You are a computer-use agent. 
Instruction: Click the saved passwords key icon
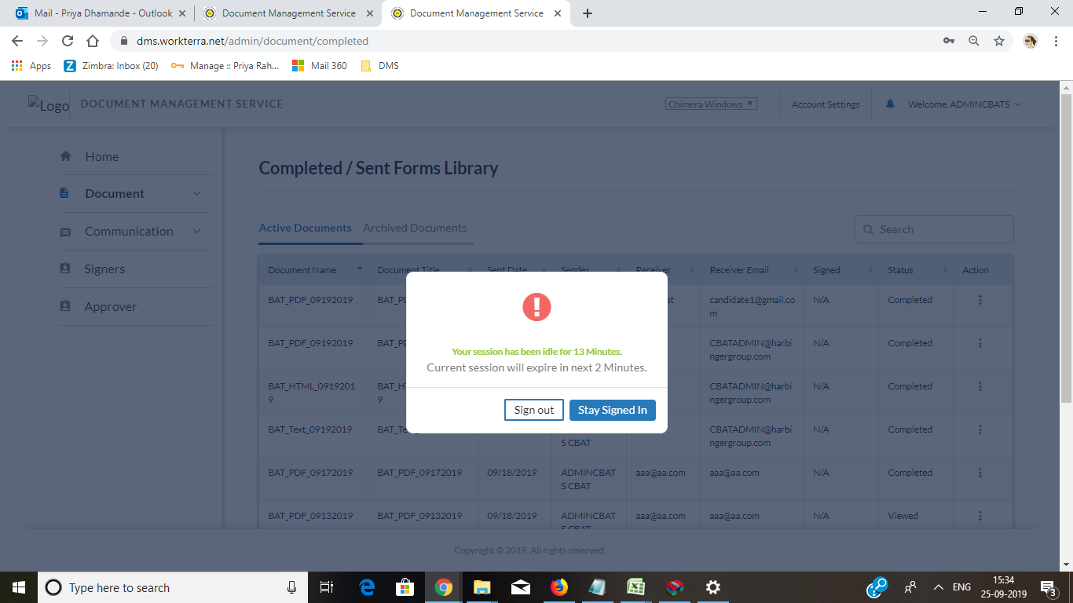click(949, 41)
